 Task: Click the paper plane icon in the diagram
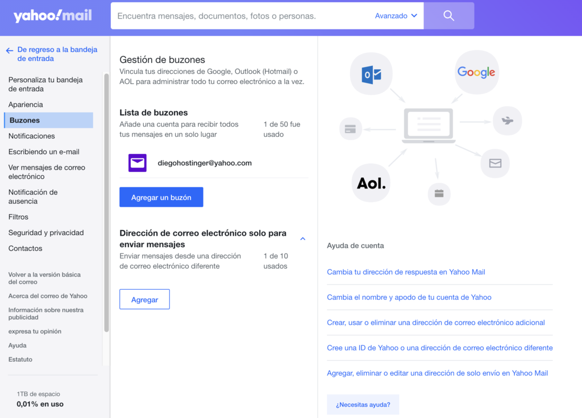click(507, 120)
